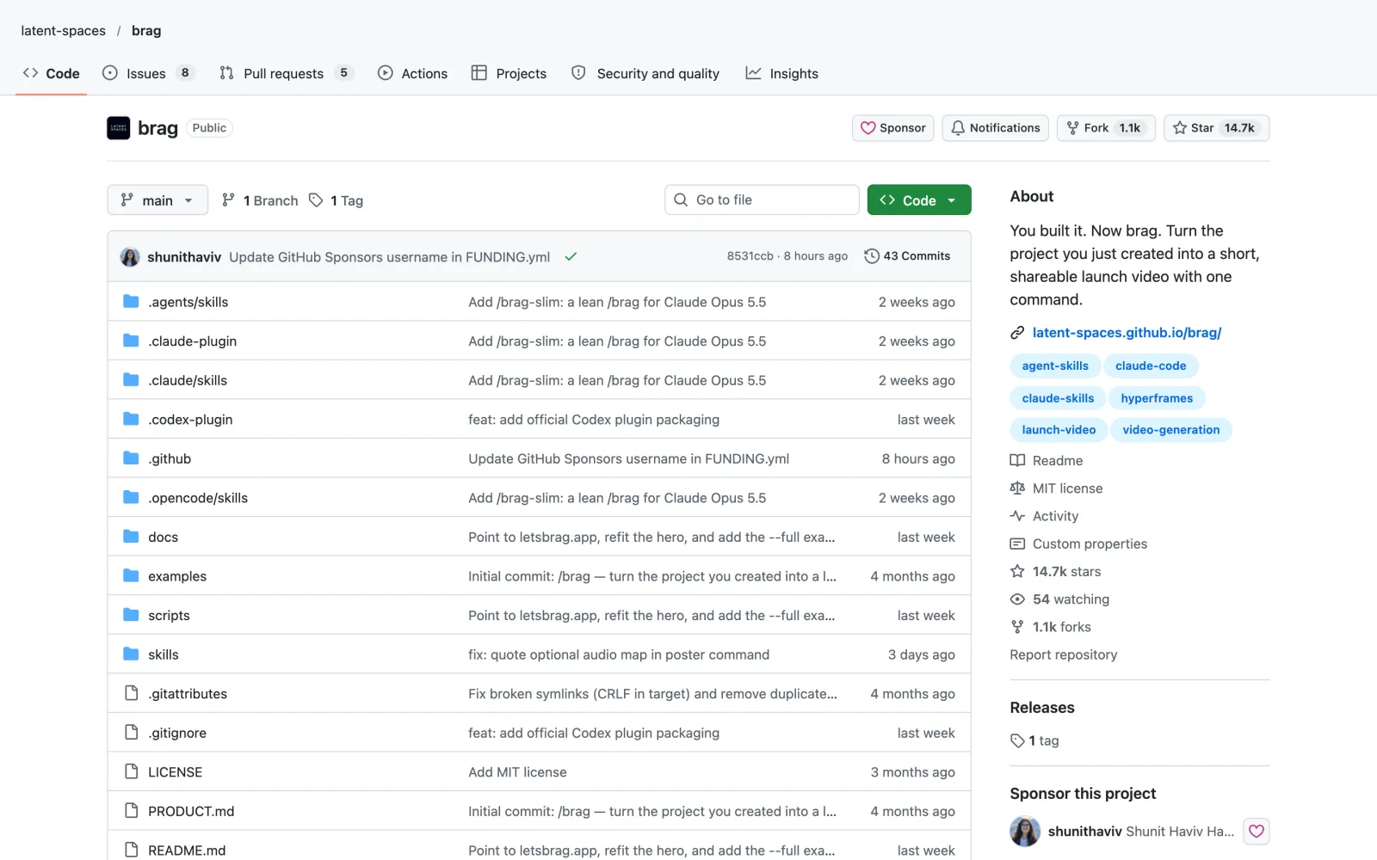Image resolution: width=1377 pixels, height=860 pixels.
Task: Expand the green Code dropdown
Action: click(919, 200)
